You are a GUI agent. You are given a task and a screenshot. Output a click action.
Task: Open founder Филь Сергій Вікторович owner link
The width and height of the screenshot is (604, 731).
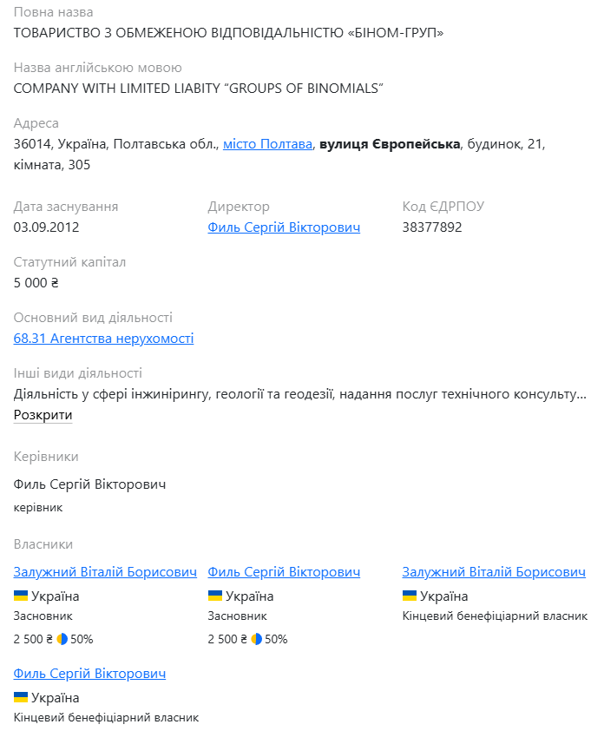click(x=284, y=572)
